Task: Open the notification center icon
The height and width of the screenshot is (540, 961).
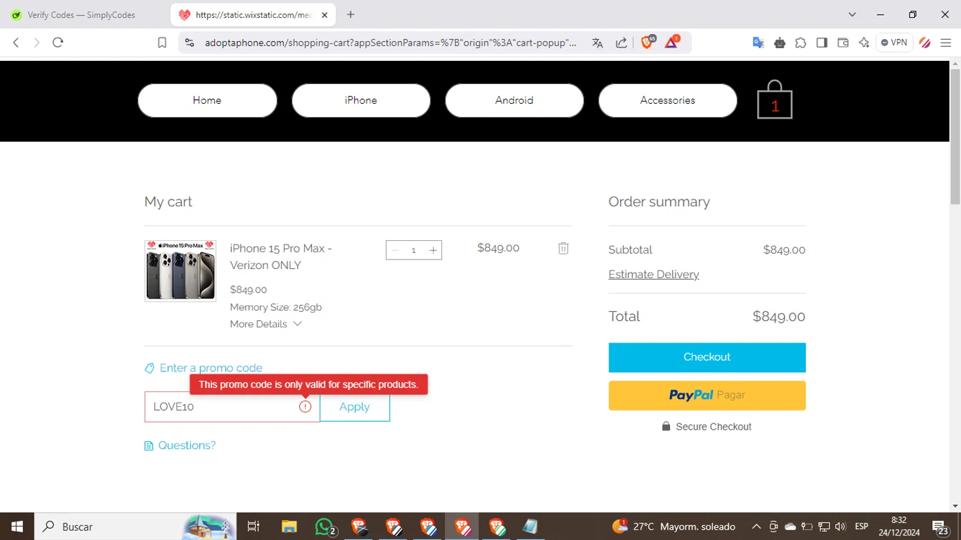Action: (x=940, y=527)
